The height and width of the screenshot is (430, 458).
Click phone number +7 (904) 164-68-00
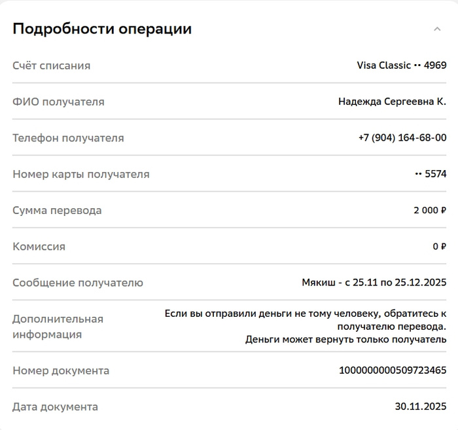point(402,138)
